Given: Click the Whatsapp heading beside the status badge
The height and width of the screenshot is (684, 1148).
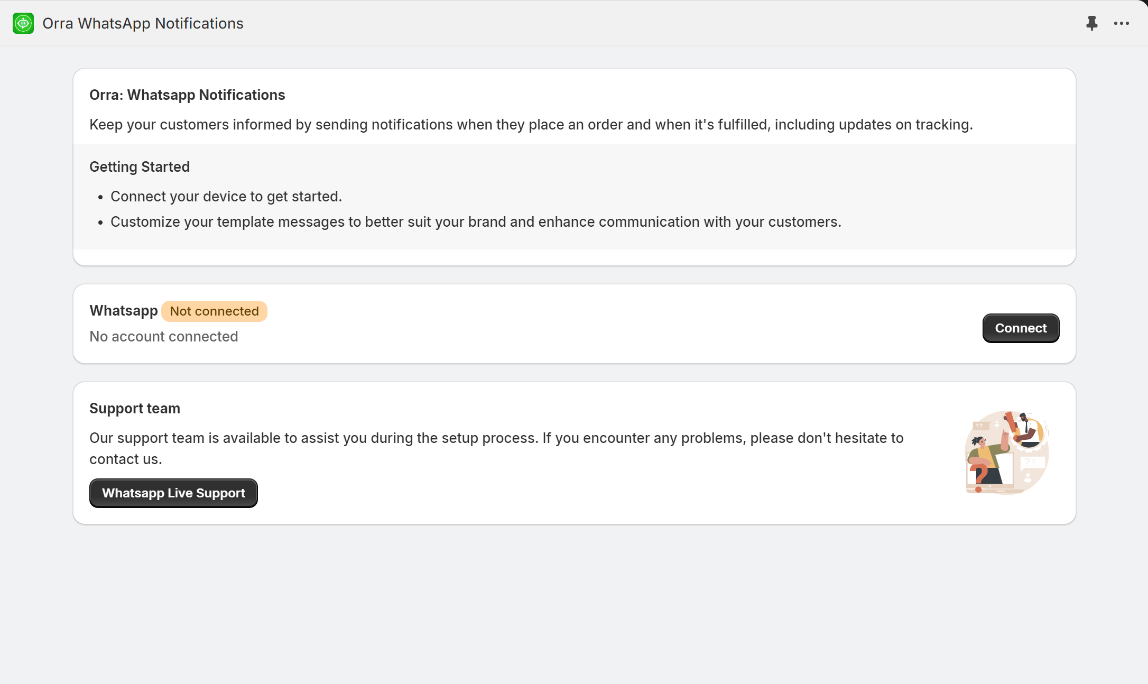Looking at the screenshot, I should pos(124,311).
